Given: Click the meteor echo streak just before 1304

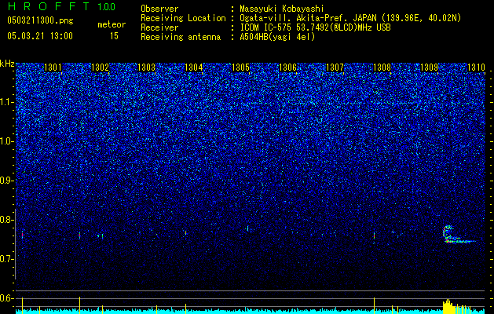Looking at the screenshot, I should point(186,232).
